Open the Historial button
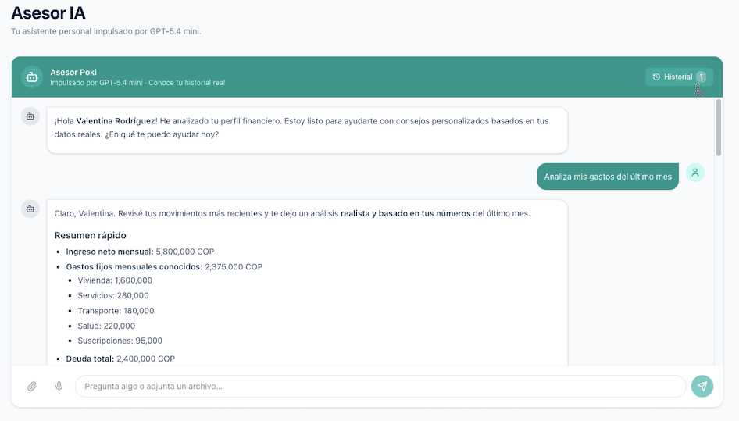739x421 pixels. coord(679,77)
